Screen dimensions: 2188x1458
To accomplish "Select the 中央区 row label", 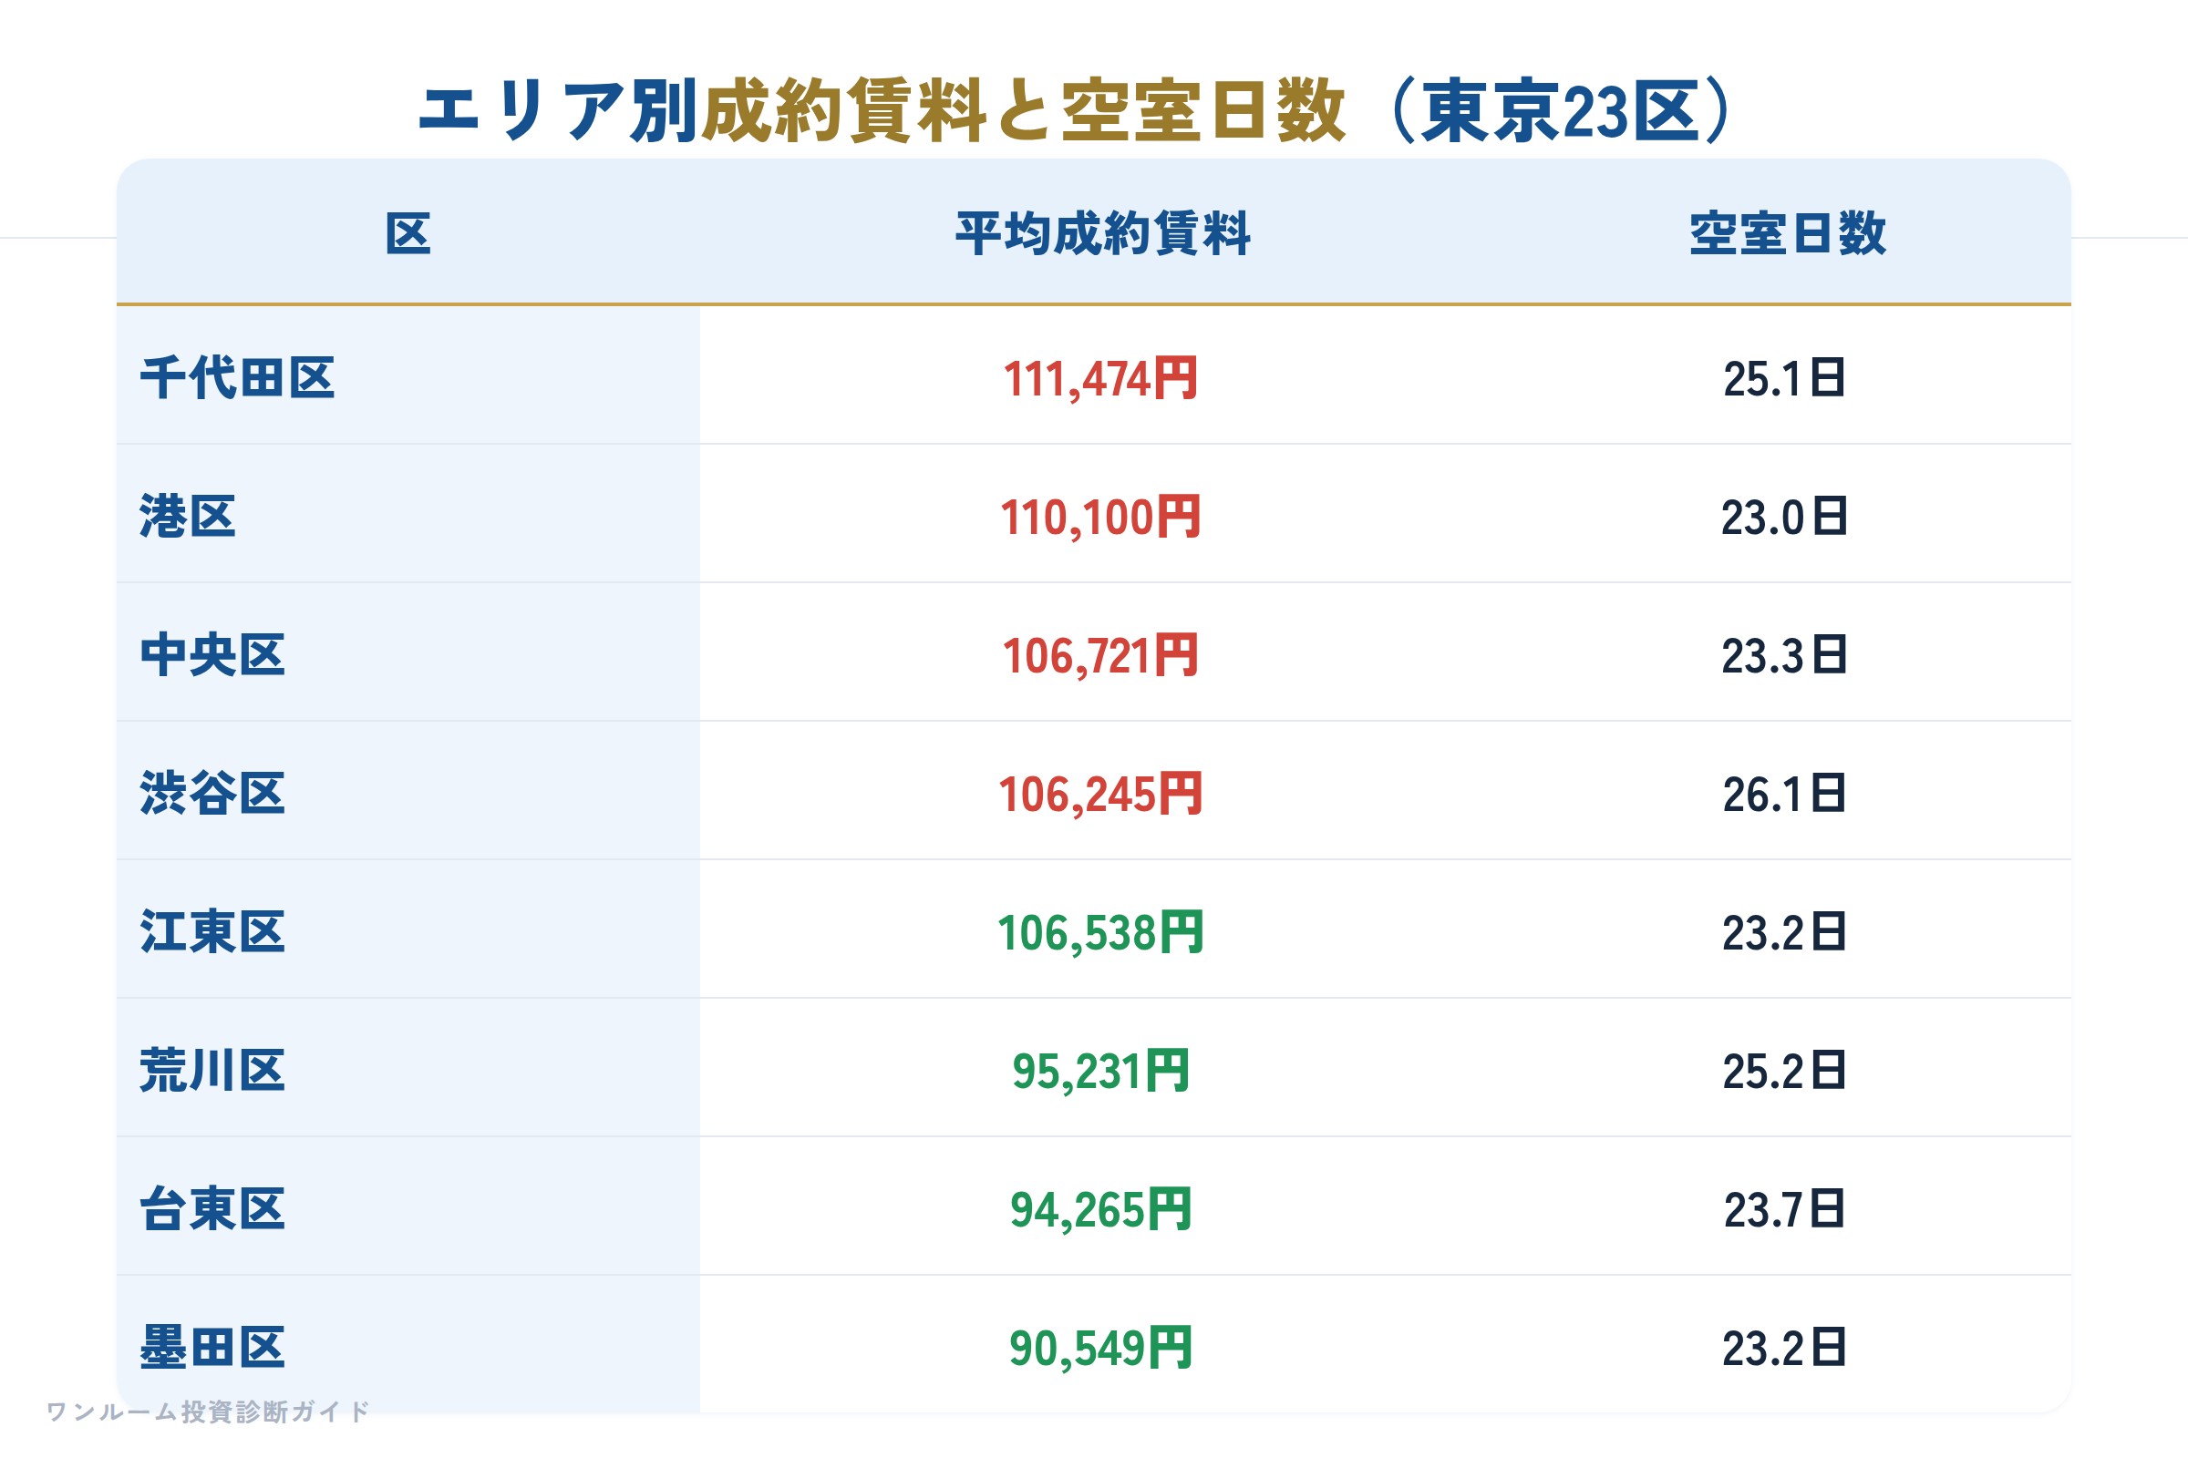I will 212,654.
